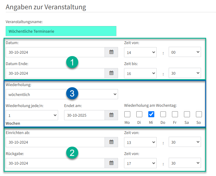216x176 pixels.
Task: Click the Zeit bis label
Action: click(x=131, y=64)
